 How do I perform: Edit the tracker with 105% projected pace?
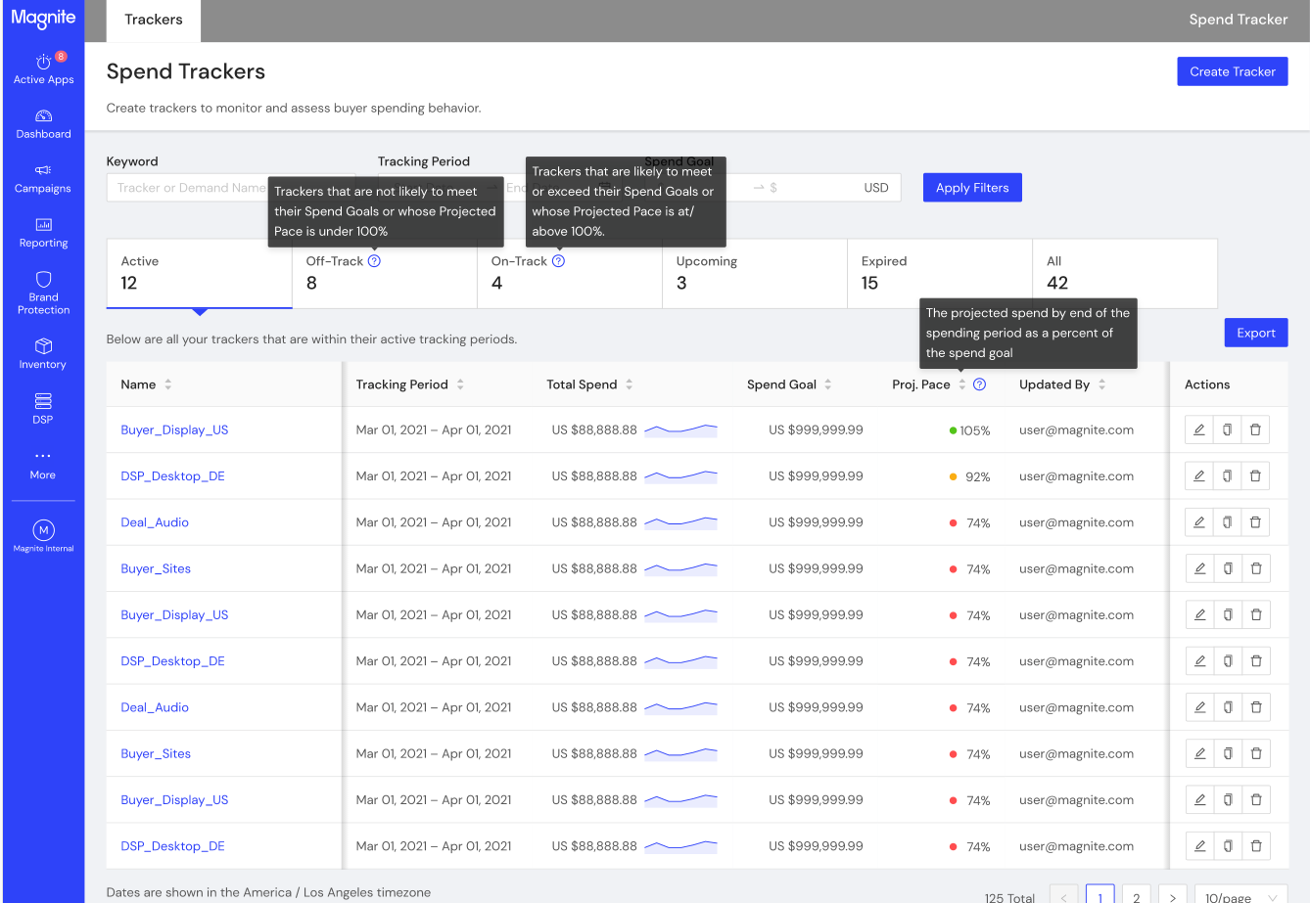click(1198, 429)
